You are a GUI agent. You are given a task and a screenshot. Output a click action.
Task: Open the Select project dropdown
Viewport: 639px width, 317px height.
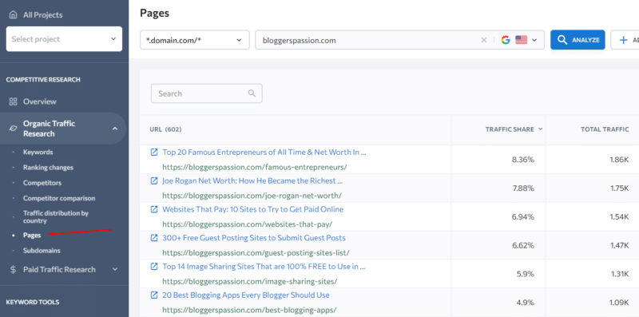click(x=64, y=39)
